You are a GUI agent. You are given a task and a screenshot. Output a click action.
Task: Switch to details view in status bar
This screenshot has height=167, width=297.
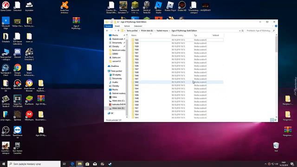(x=272, y=120)
